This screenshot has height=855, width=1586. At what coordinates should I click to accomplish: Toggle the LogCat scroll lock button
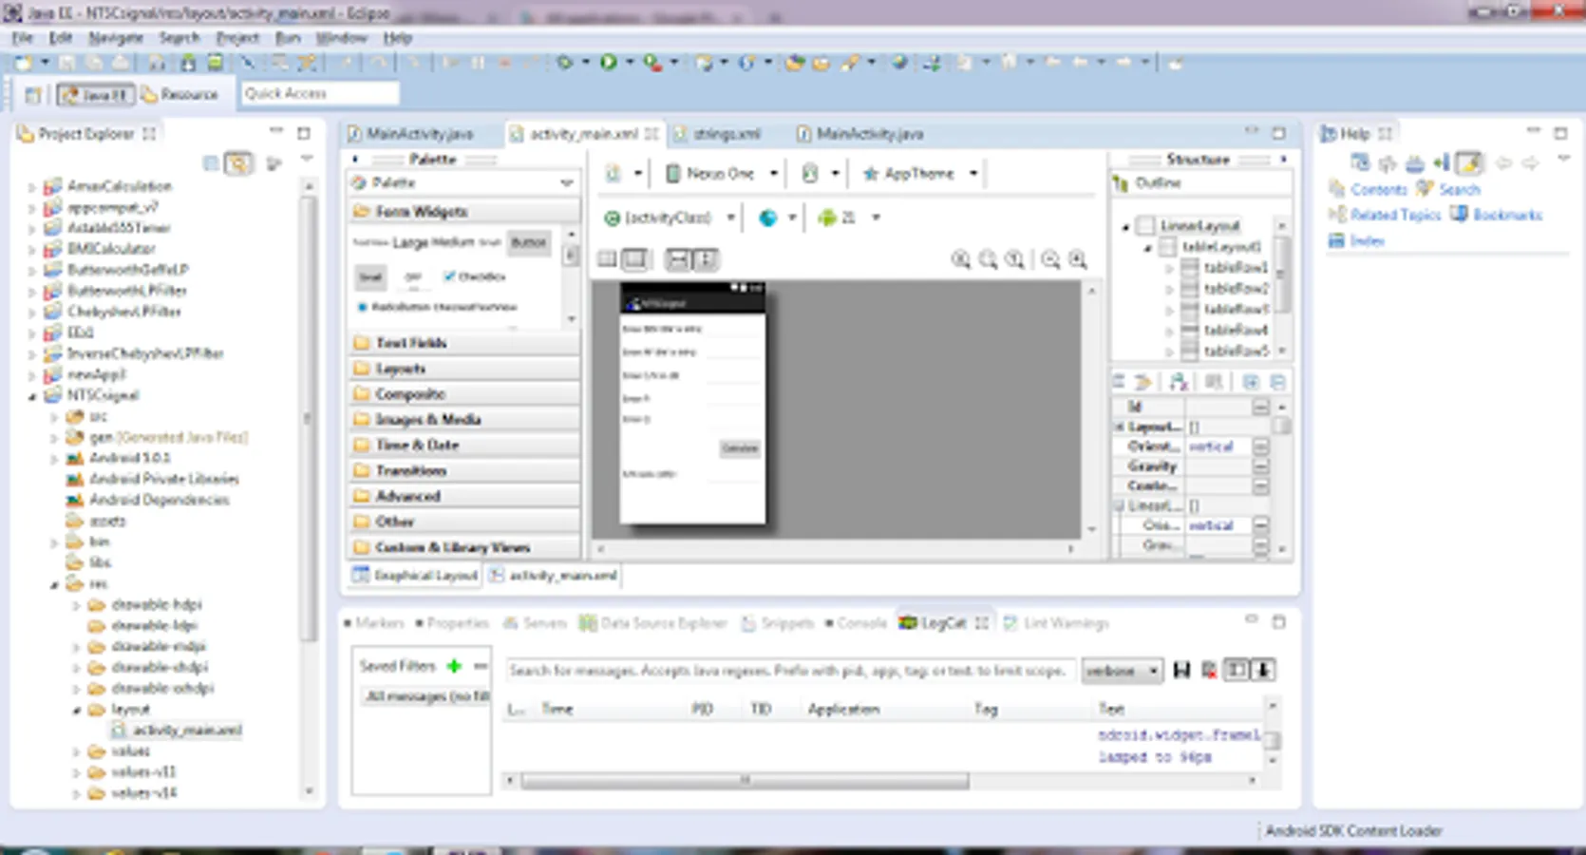[1263, 671]
